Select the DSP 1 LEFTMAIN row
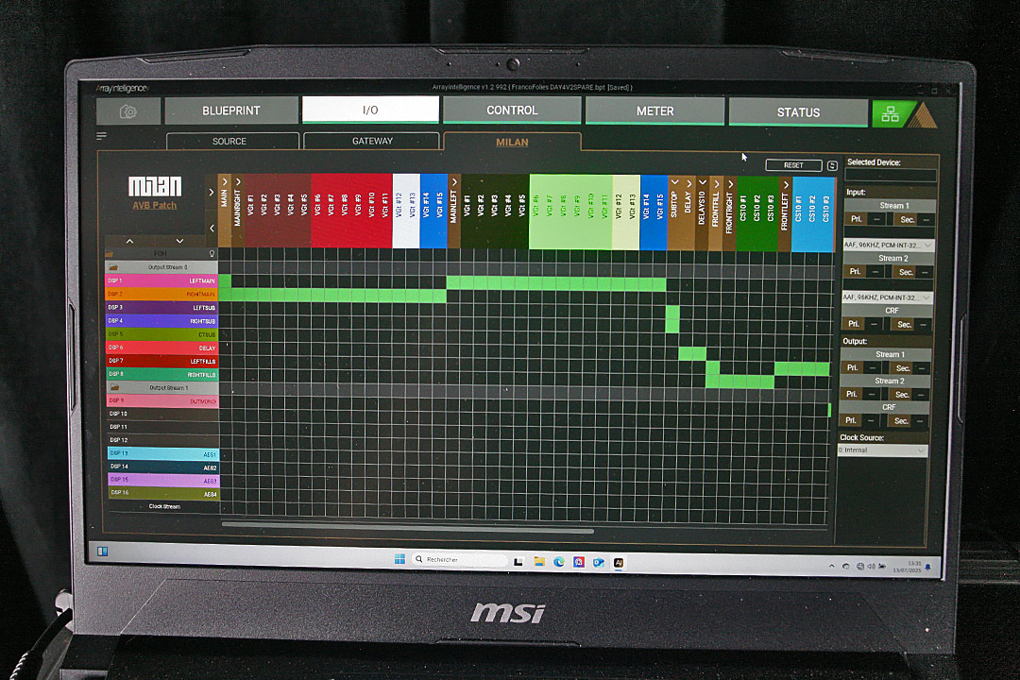This screenshot has height=680, width=1020. click(161, 280)
